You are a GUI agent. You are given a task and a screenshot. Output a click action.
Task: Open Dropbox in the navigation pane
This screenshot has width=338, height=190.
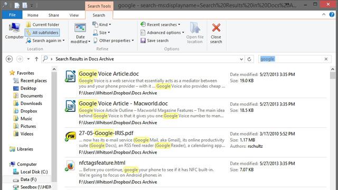click(25, 111)
